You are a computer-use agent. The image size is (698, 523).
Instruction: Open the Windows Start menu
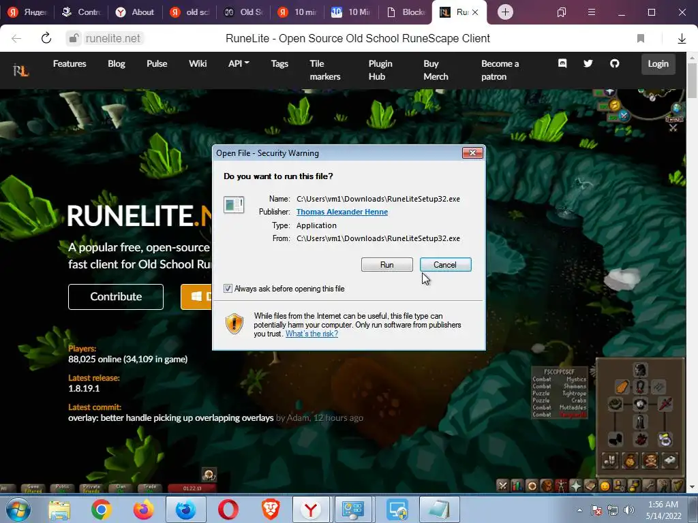[x=18, y=509]
